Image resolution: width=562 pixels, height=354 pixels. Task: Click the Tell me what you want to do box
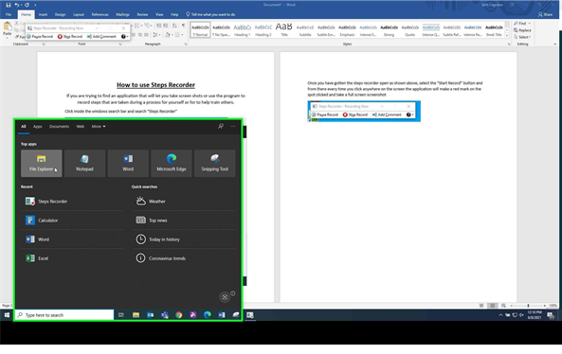pos(210,15)
